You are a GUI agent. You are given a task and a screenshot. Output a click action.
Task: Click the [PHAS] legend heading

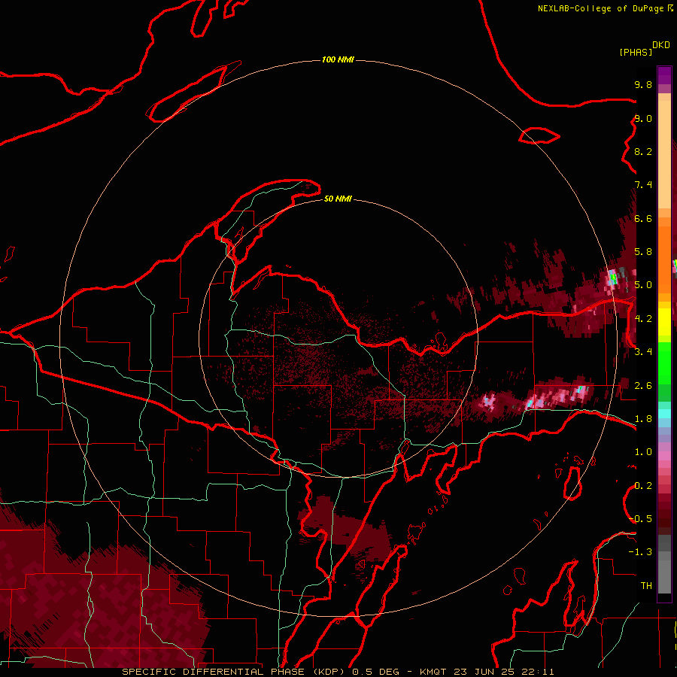(x=636, y=52)
